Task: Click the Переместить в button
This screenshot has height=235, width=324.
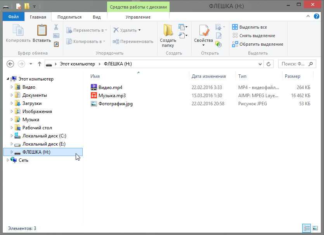Action: click(x=87, y=30)
